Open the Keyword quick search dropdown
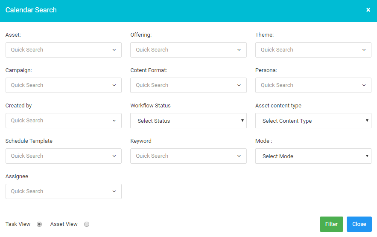Image resolution: width=377 pixels, height=237 pixels. pyautogui.click(x=188, y=156)
